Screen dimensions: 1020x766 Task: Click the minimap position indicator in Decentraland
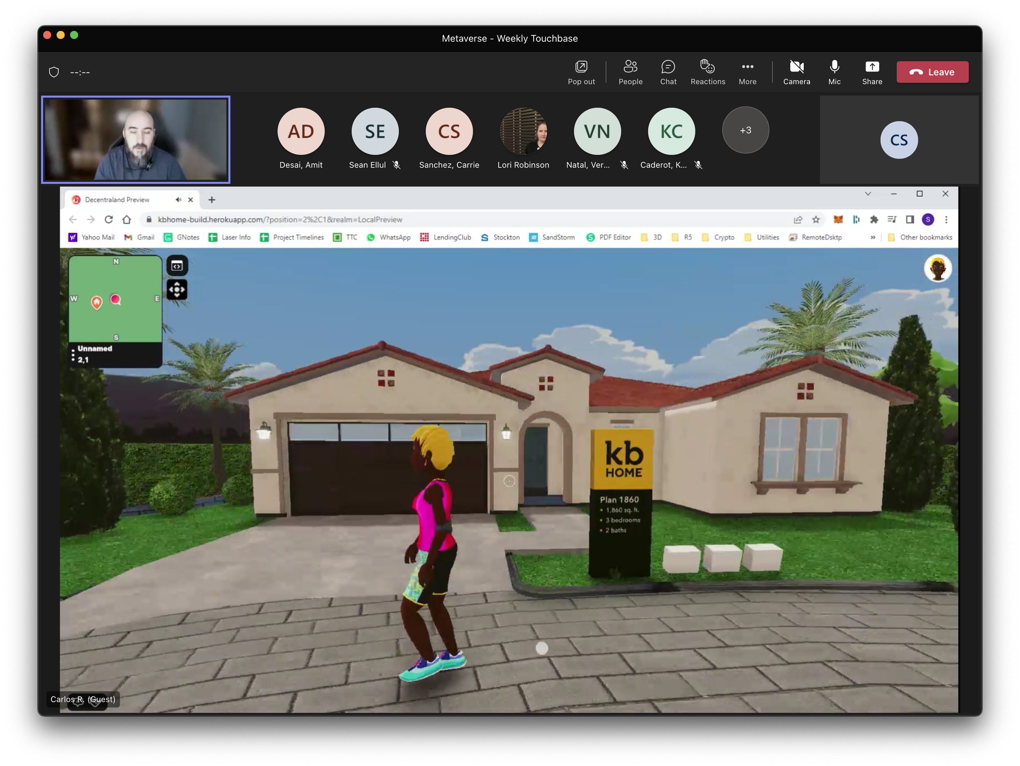point(115,299)
